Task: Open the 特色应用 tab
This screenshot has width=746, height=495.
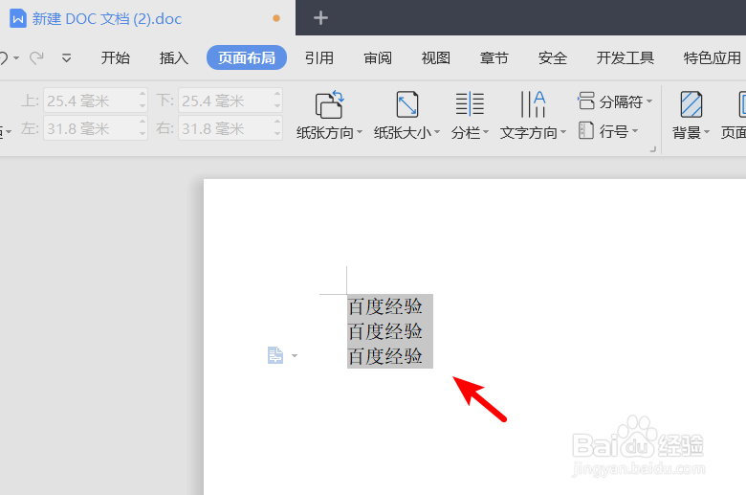Action: click(x=713, y=58)
